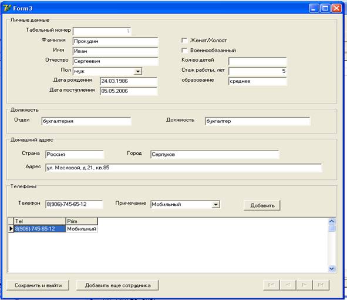The image size is (347, 300).
Task: Click the Prim column header
Action: point(82,221)
